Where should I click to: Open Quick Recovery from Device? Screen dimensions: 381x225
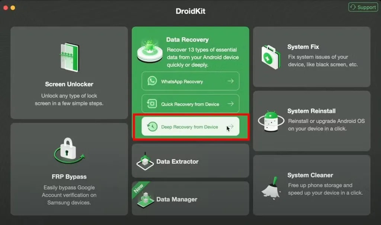(190, 104)
